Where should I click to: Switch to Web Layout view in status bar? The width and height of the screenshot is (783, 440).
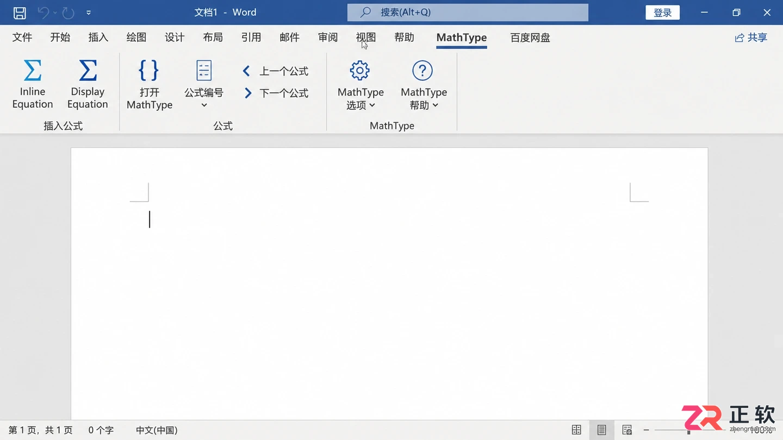pyautogui.click(x=627, y=430)
